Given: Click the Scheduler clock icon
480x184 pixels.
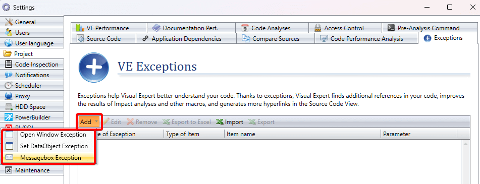Looking at the screenshot, I should tap(9, 86).
